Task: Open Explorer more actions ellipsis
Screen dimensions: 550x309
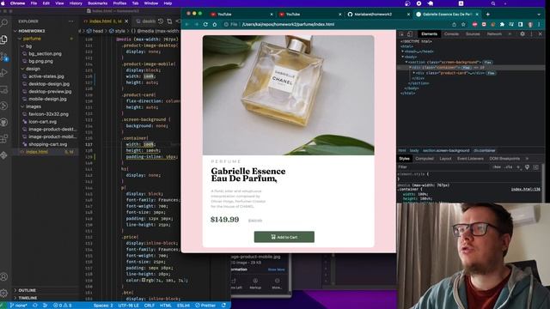Action: pos(71,21)
